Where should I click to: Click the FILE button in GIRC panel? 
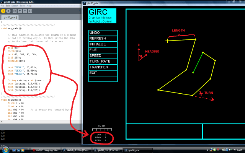click(103, 50)
